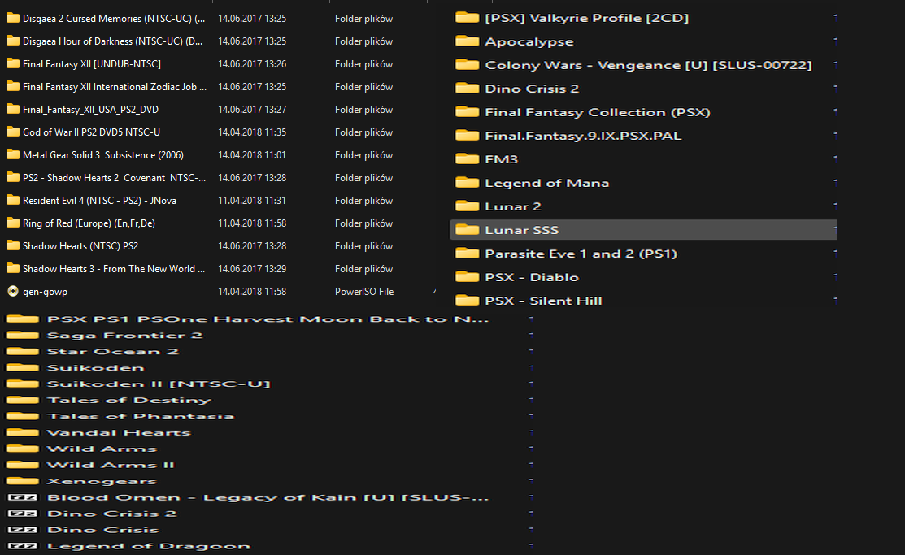This screenshot has height=555, width=905.
Task: Click the Suikoden II [NTSC-U] folder icon
Action: 23,384
